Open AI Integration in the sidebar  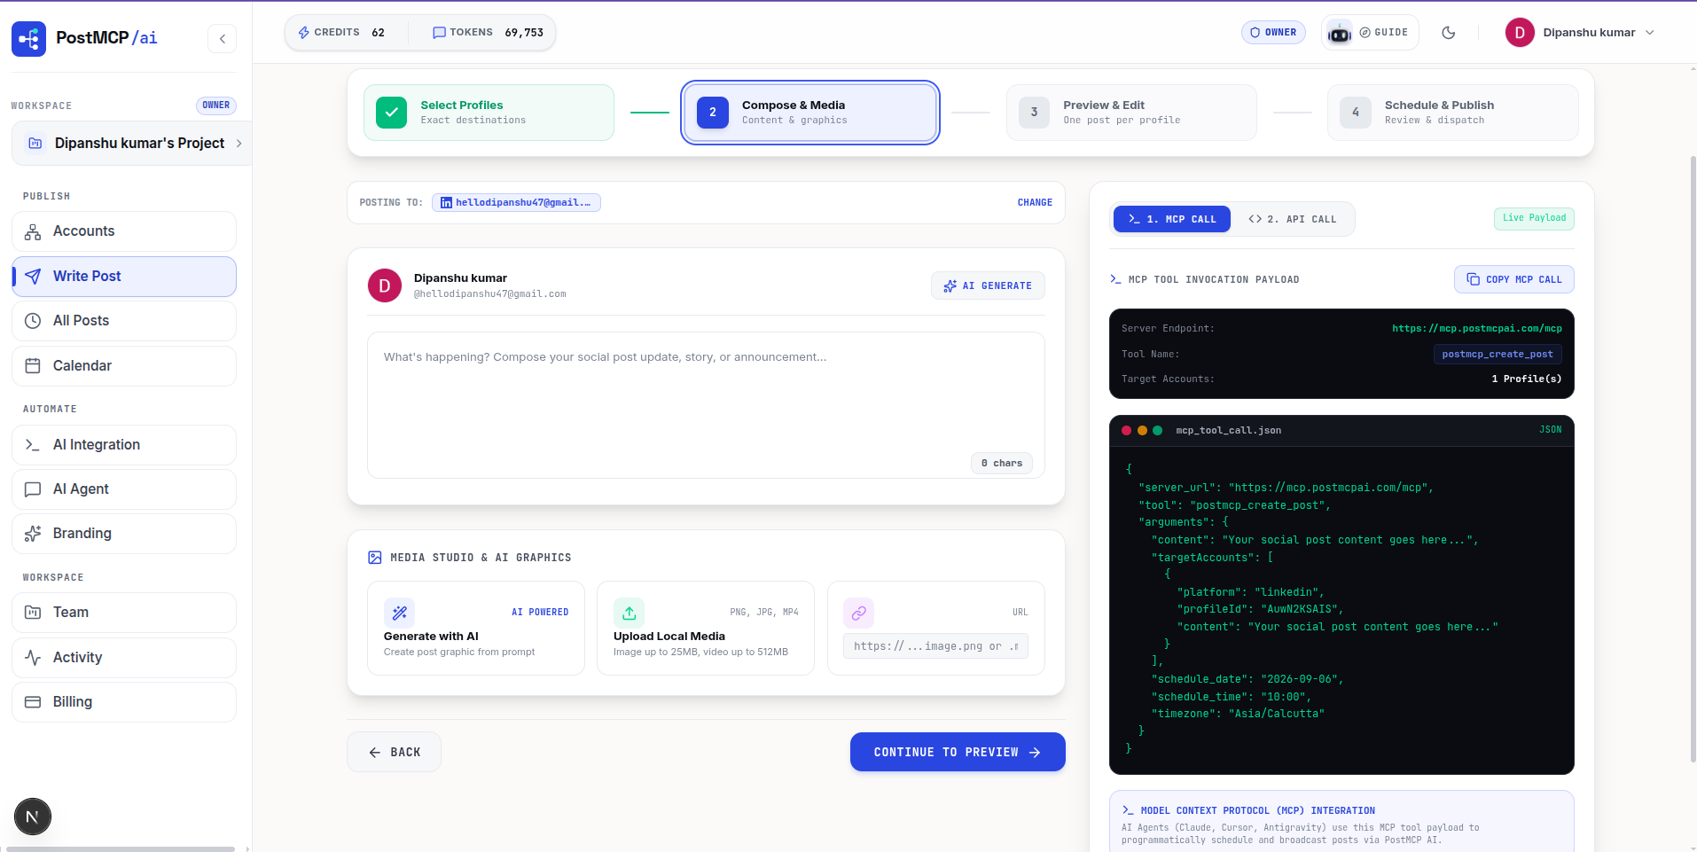[124, 445]
